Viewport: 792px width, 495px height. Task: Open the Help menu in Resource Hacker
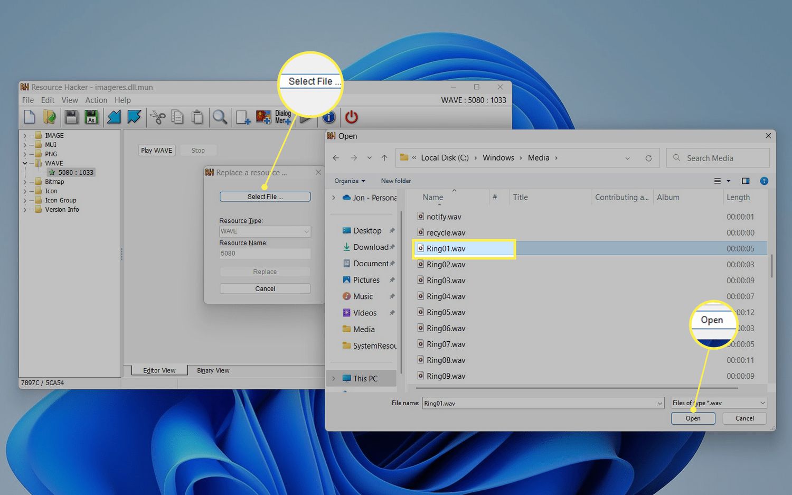122,100
